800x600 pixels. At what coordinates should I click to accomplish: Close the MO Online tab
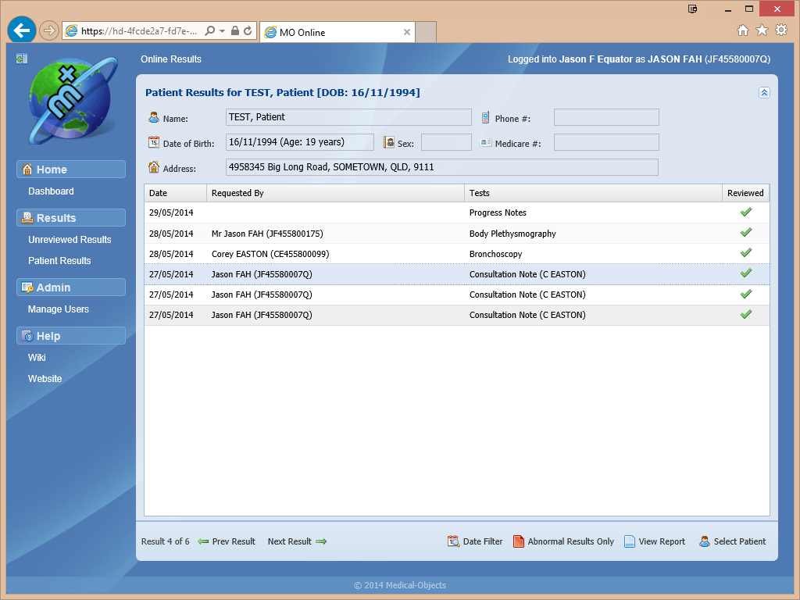point(406,32)
